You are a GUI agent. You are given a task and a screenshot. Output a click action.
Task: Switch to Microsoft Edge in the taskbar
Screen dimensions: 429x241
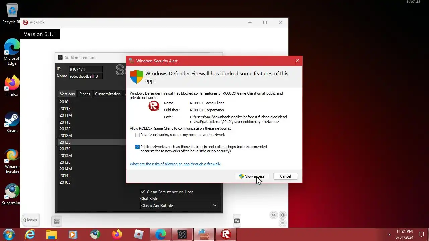(161, 234)
